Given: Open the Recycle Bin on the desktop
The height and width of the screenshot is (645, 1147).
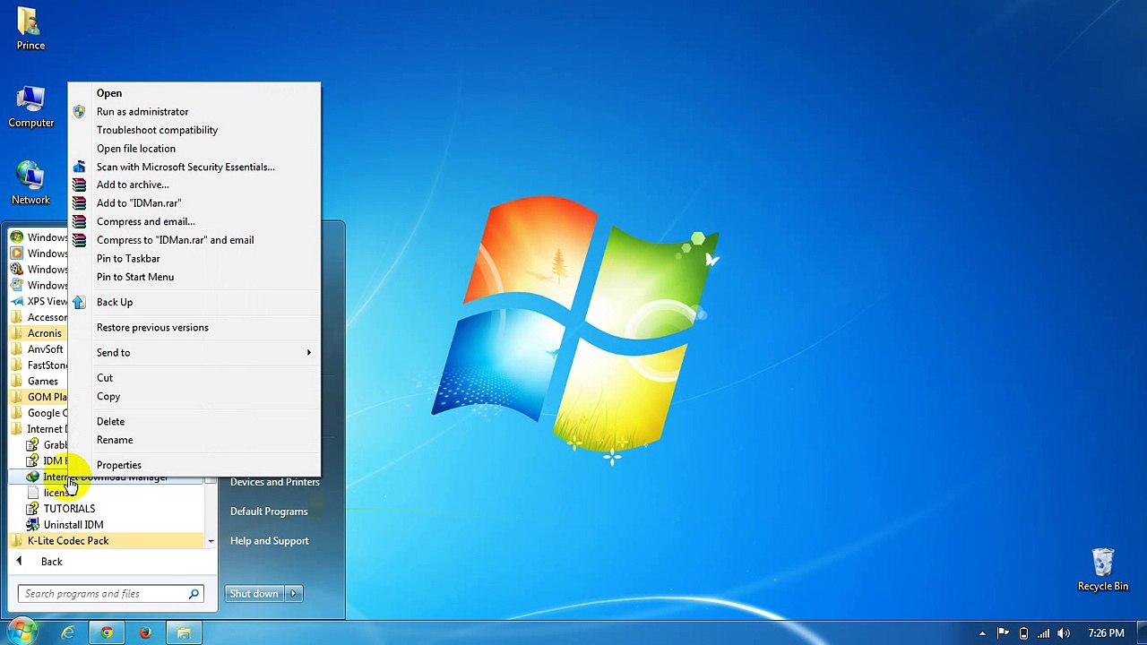Looking at the screenshot, I should [x=1102, y=570].
